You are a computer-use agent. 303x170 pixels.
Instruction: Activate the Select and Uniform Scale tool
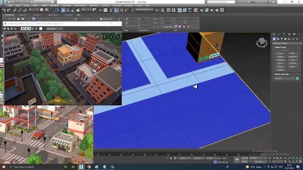coord(73,10)
